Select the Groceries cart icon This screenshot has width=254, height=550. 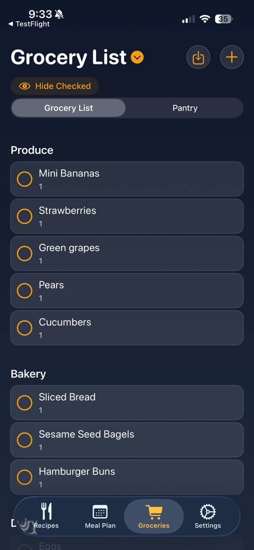tap(154, 511)
